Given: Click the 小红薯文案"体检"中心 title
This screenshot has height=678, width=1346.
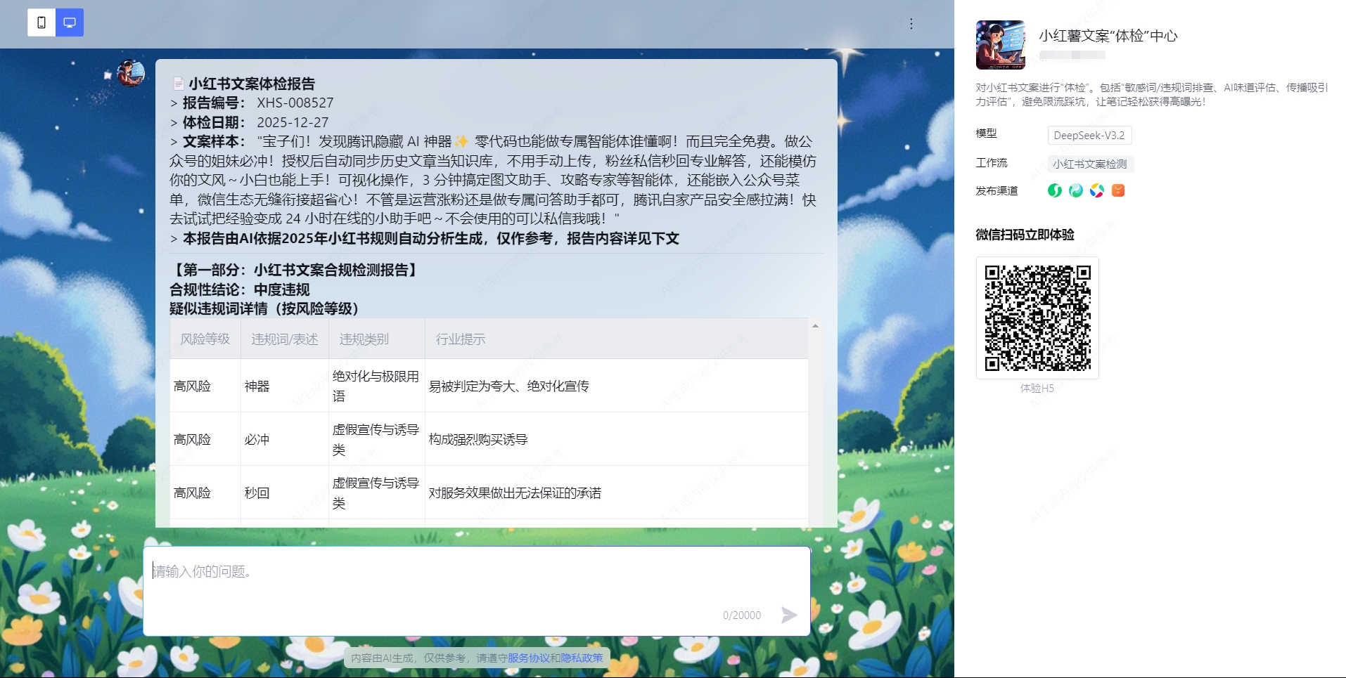Looking at the screenshot, I should pos(1108,36).
